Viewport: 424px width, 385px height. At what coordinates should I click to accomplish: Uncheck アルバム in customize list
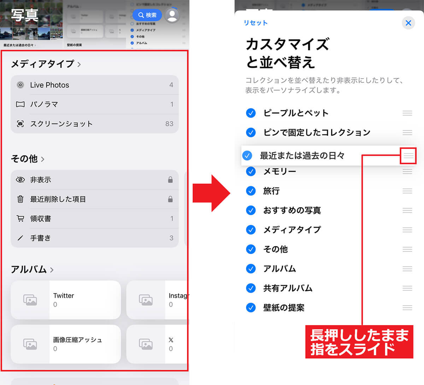[251, 269]
